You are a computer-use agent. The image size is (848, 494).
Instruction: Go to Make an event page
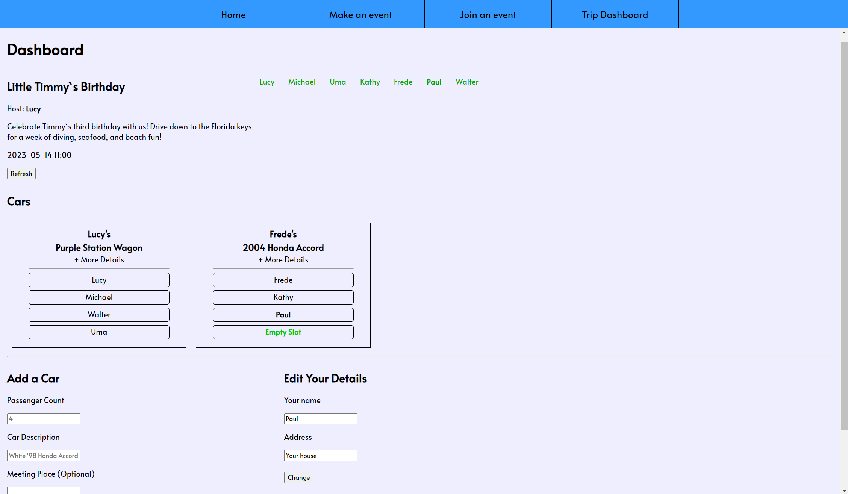(360, 14)
